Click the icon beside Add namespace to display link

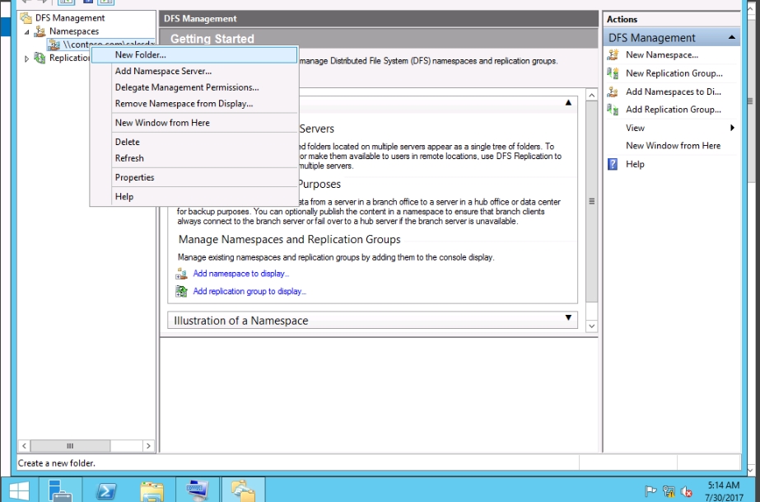pyautogui.click(x=181, y=274)
